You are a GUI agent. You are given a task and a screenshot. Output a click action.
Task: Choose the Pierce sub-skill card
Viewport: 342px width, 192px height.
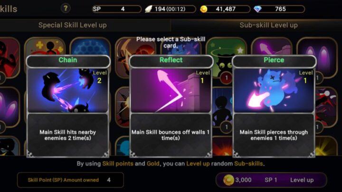click(x=274, y=106)
